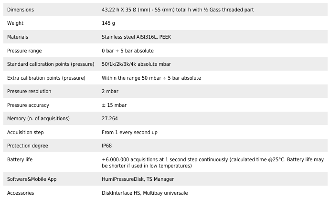Click the Memory (n. of acquisitions) label
The width and height of the screenshot is (330, 199).
tap(38, 118)
